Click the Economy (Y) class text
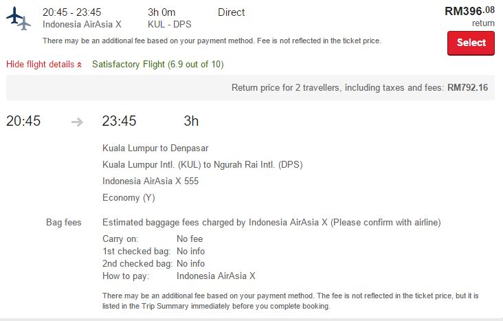 pos(128,198)
